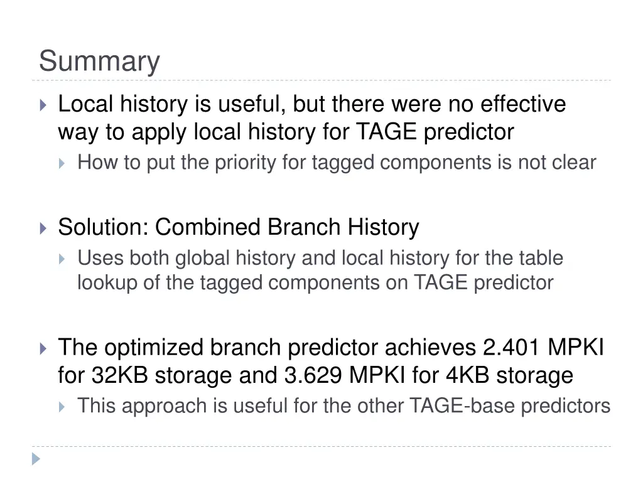Click the footer triangle icon at slide bottom-left
This screenshot has width=643, height=482.
(36, 459)
